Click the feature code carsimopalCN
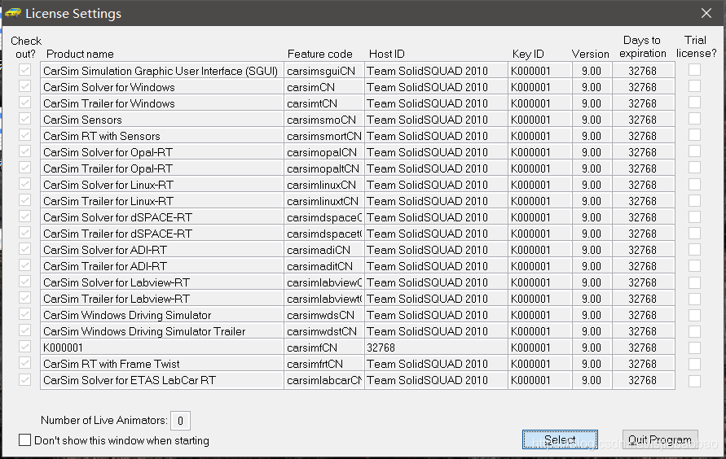The height and width of the screenshot is (459, 726). click(324, 152)
